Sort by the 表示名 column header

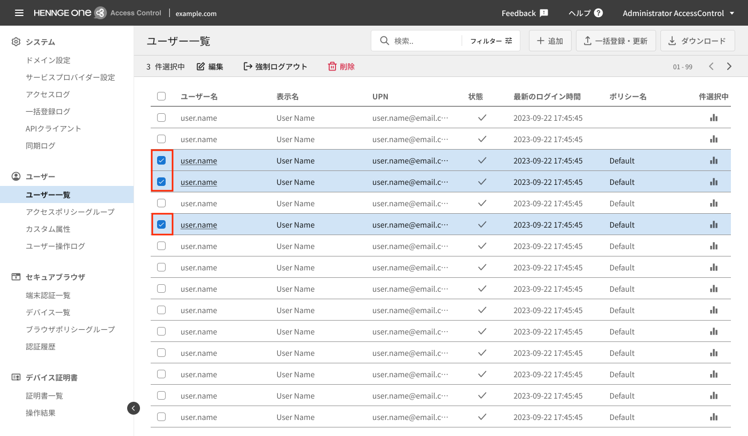point(287,97)
